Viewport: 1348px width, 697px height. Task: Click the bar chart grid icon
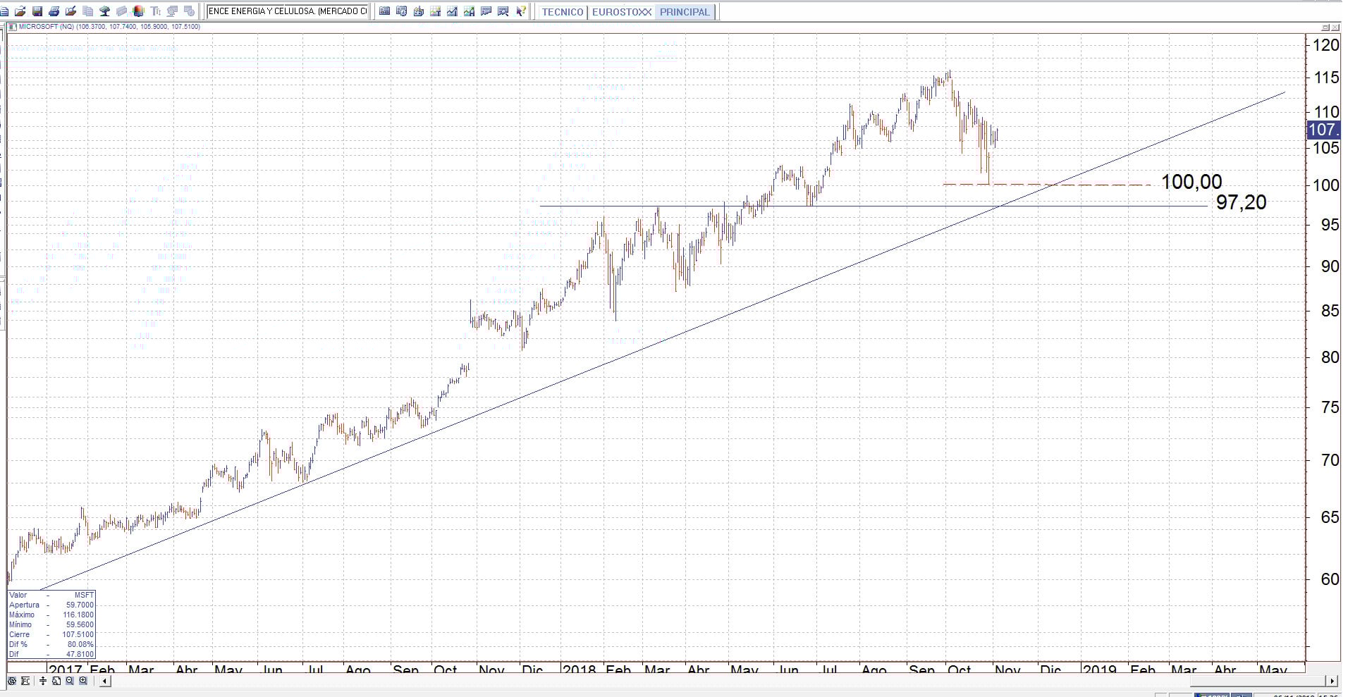(x=435, y=11)
